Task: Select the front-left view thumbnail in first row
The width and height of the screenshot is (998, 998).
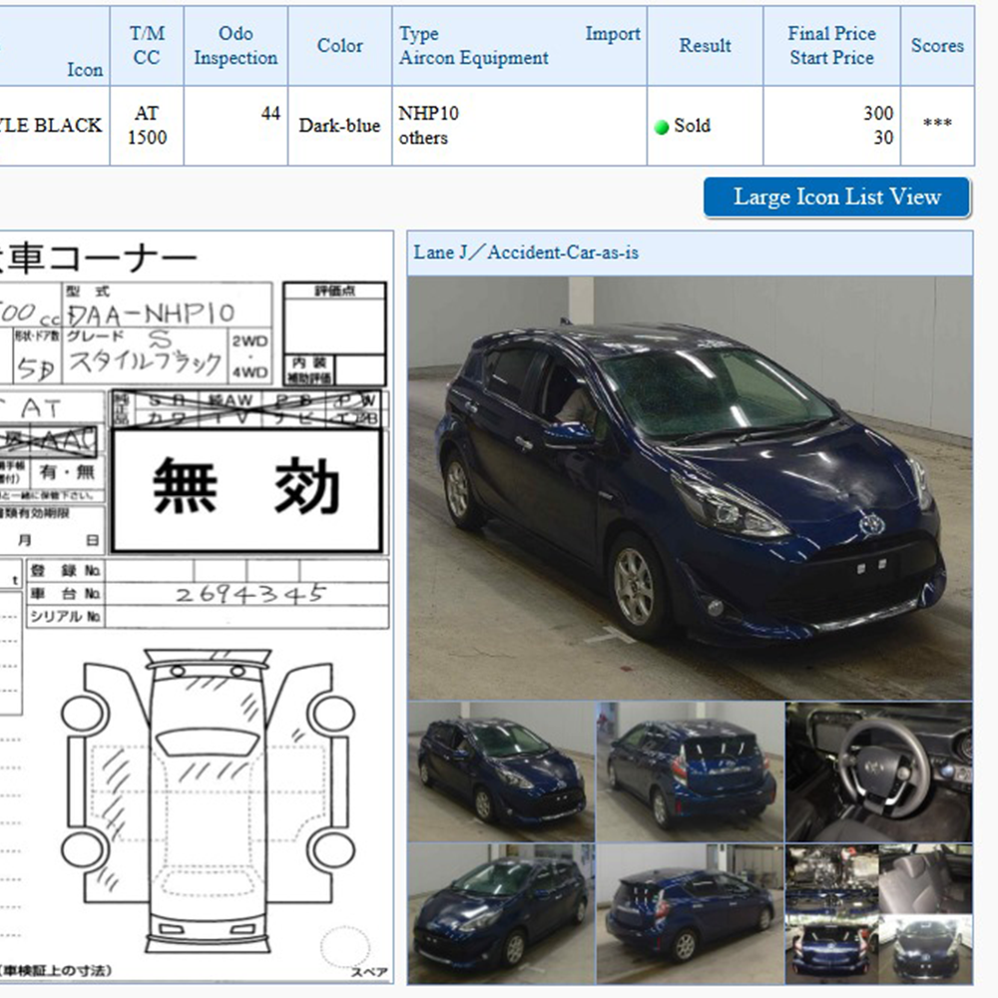Action: (501, 771)
